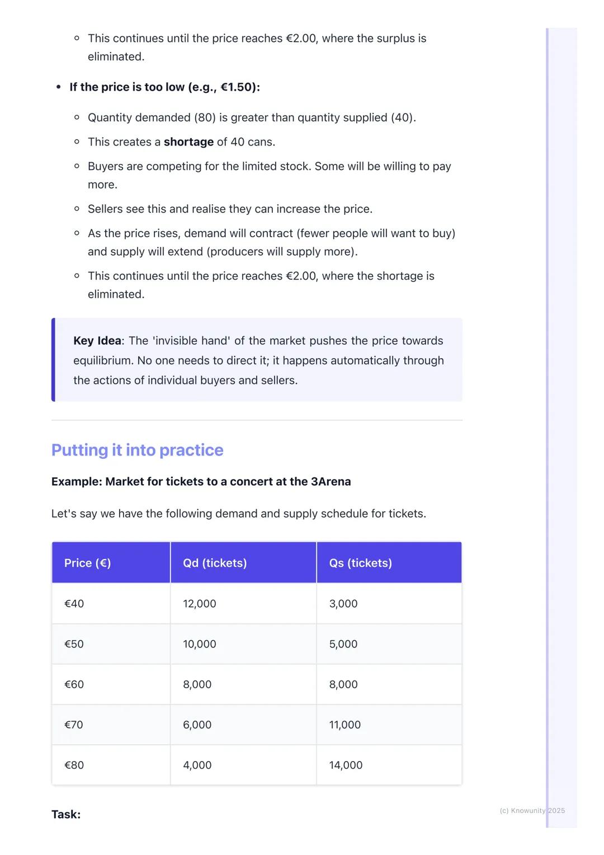
Task: Click the 10,000 cell in the €50 row
Action: (x=200, y=644)
